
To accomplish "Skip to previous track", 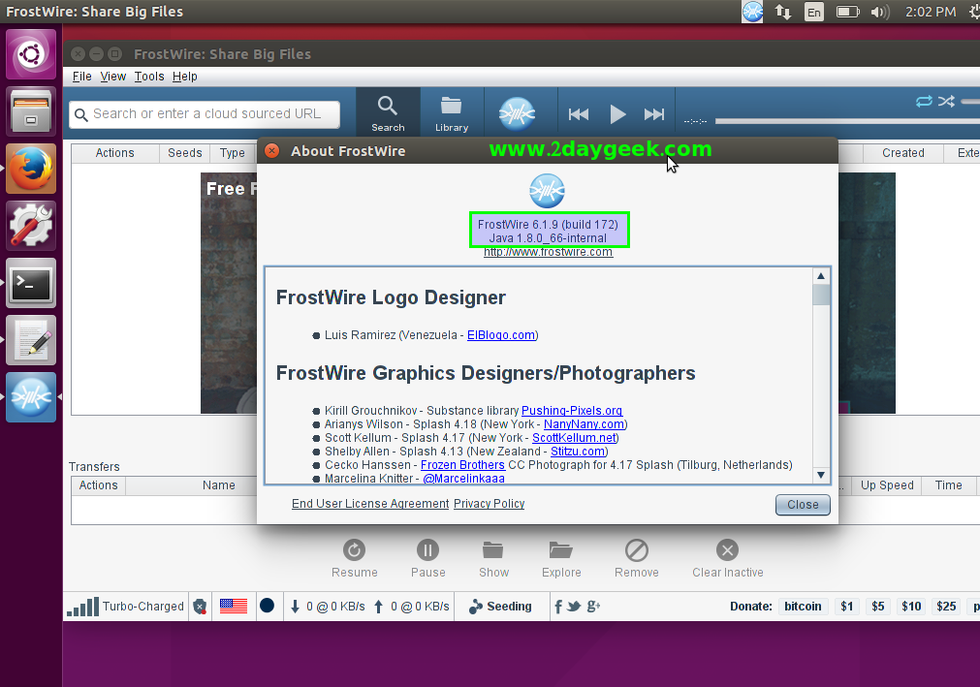I will (578, 114).
